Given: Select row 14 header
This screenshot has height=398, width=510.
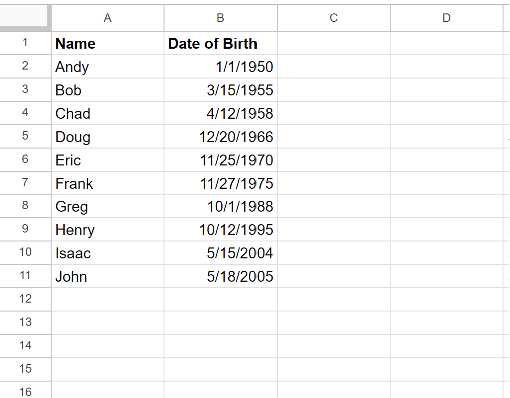Looking at the screenshot, I should [x=25, y=345].
